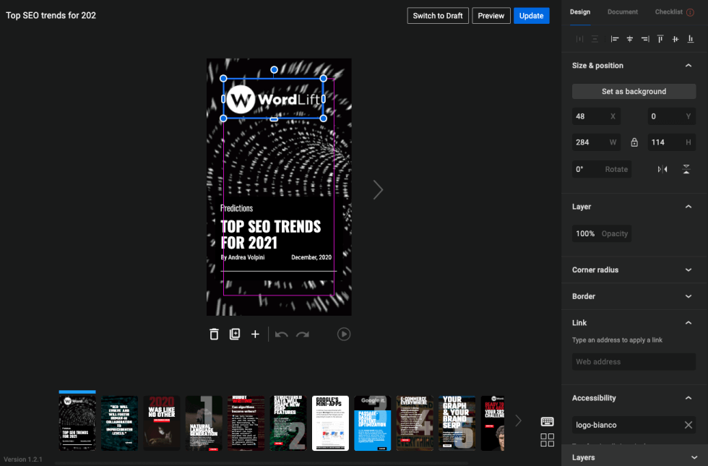
Task: Duplicate the current page
Action: click(235, 334)
